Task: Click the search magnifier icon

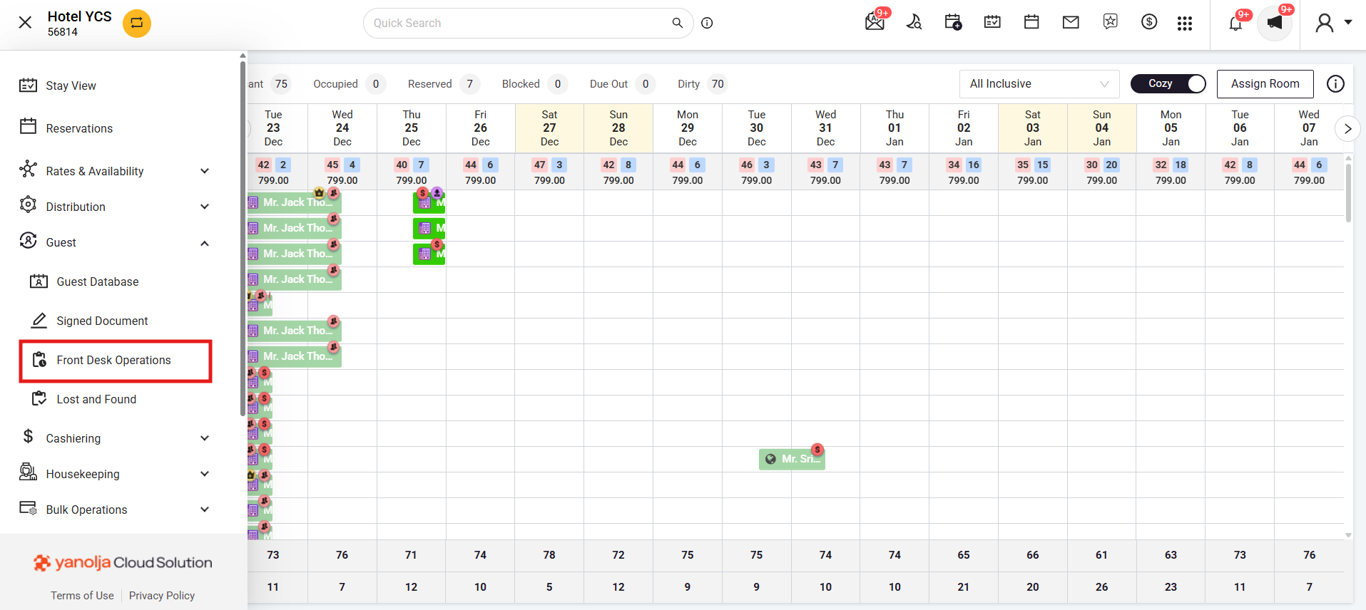Action: [678, 23]
